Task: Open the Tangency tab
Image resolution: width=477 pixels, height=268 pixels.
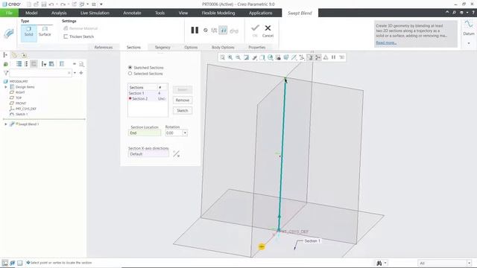Action: pyautogui.click(x=162, y=48)
